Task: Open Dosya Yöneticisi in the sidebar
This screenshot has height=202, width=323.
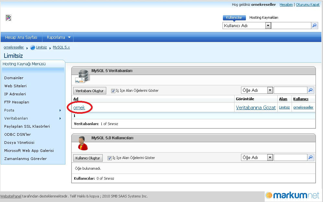Action: (19, 143)
